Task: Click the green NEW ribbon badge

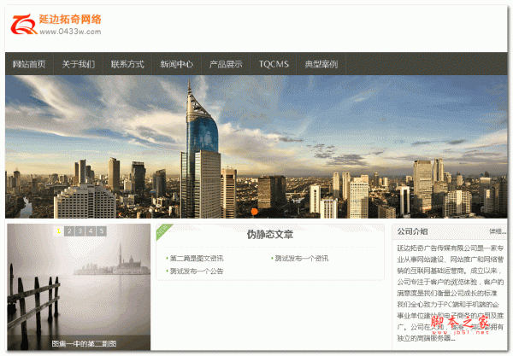Action: (x=163, y=231)
